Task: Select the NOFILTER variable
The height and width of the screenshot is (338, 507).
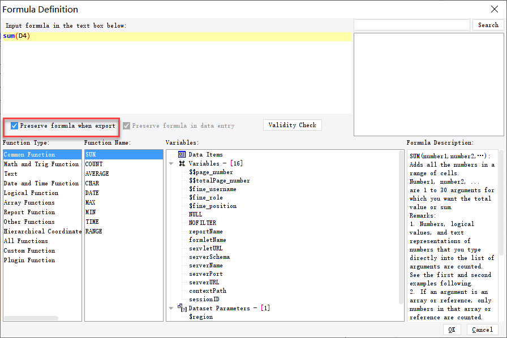Action: (x=203, y=223)
